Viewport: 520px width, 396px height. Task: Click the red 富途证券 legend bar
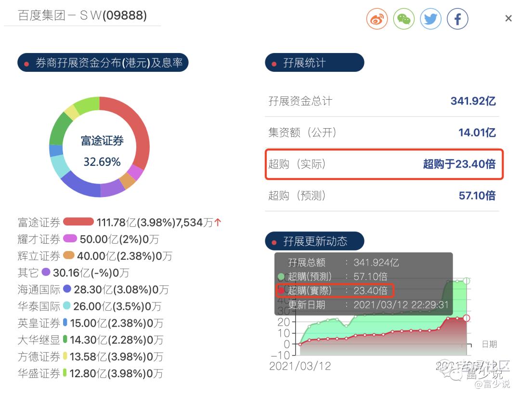coord(78,222)
